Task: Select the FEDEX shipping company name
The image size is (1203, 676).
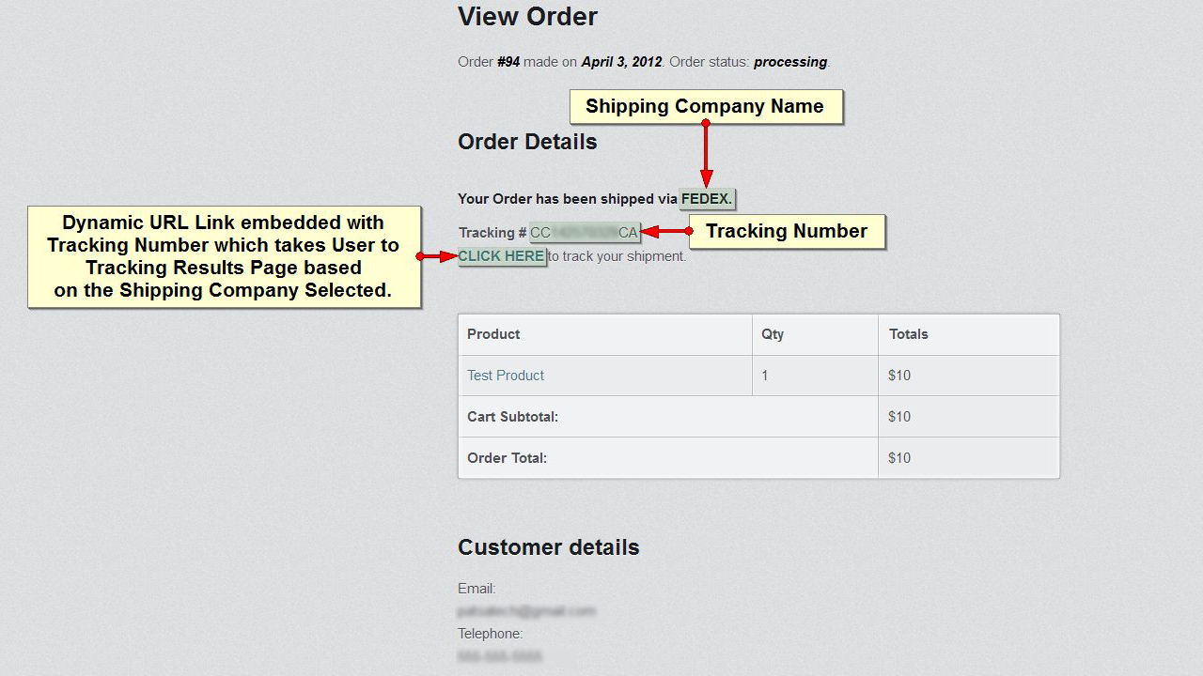Action: [706, 198]
